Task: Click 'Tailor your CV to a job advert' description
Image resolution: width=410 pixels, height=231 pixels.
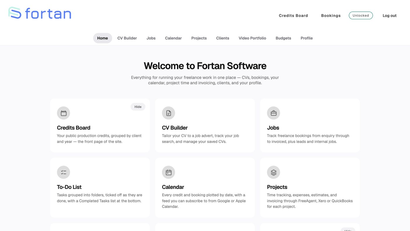Action: pyautogui.click(x=201, y=138)
